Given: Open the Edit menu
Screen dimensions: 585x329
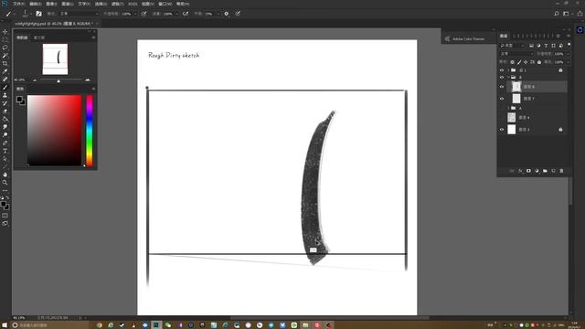Looking at the screenshot, I should (x=35, y=4).
